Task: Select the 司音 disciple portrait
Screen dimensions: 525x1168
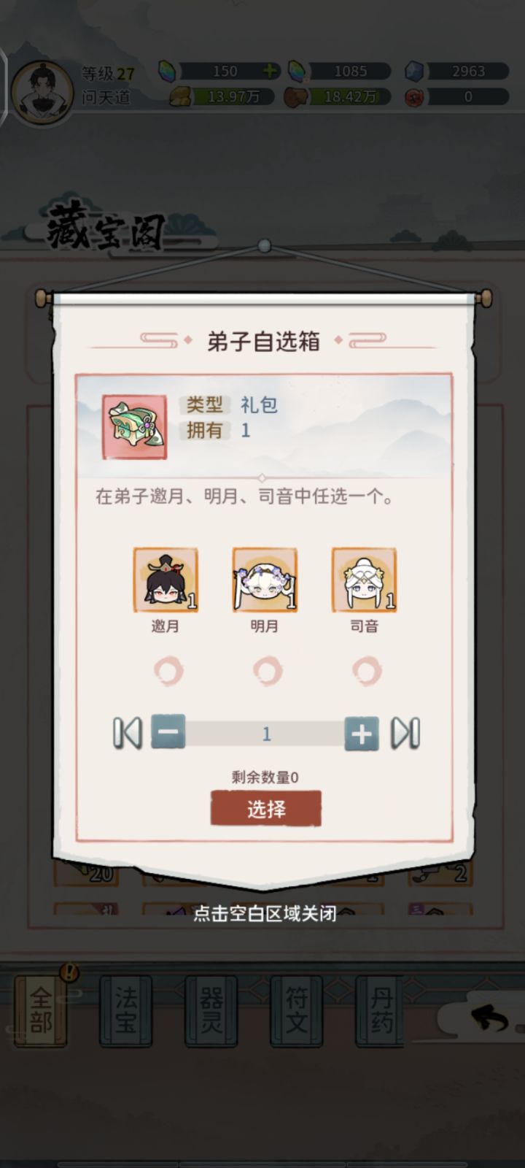Action: 364,580
